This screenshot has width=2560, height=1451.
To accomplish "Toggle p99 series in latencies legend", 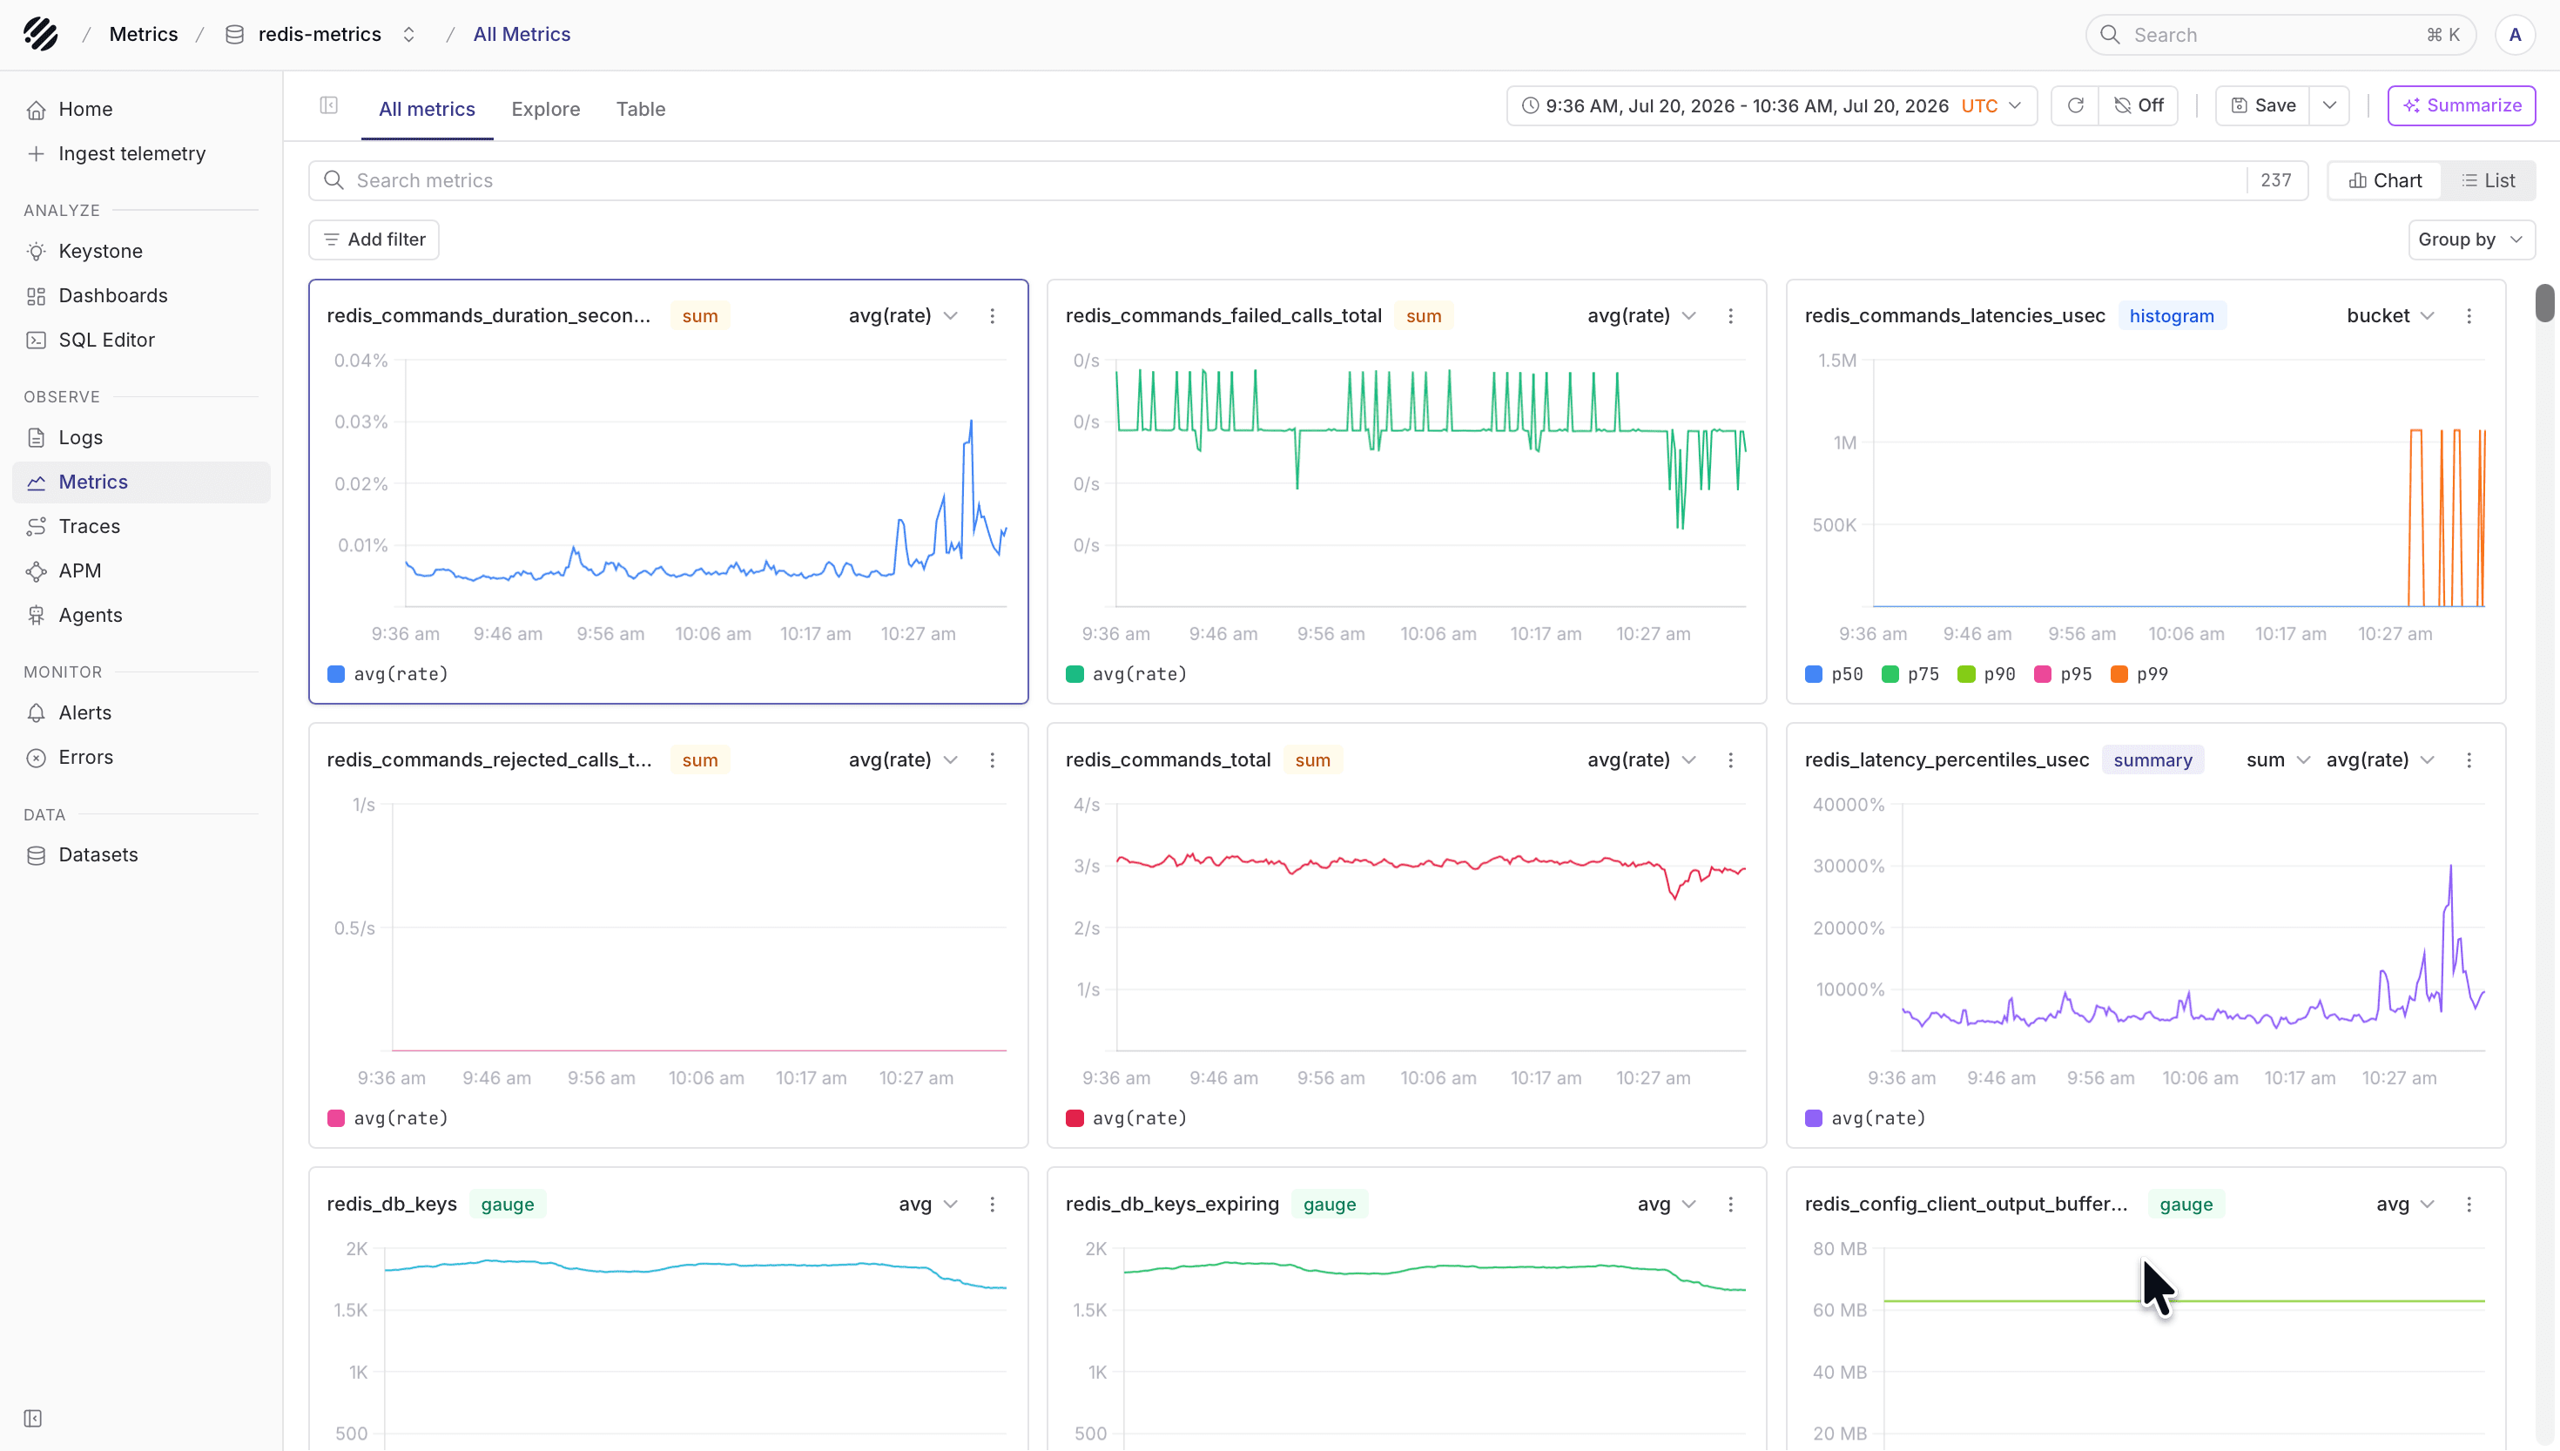I will [2139, 675].
